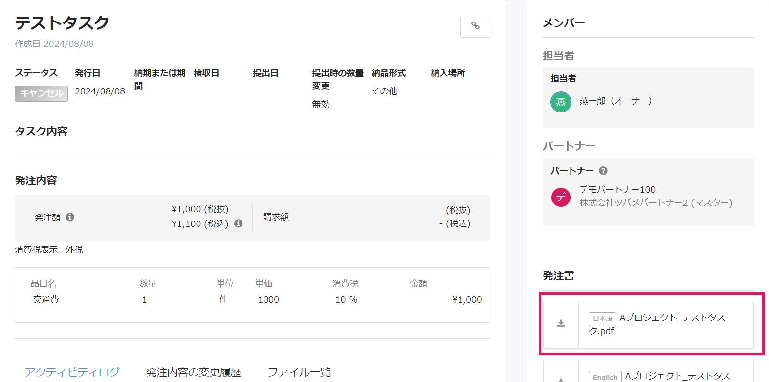Click 消費税表示 value 外税
The height and width of the screenshot is (382, 769).
click(74, 249)
